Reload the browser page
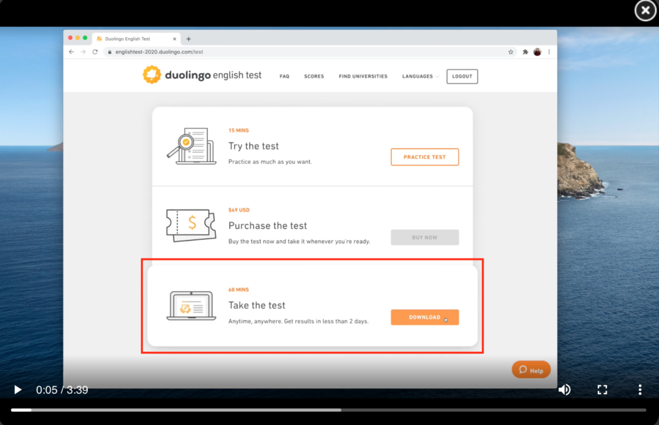This screenshot has height=425, width=659. click(95, 51)
